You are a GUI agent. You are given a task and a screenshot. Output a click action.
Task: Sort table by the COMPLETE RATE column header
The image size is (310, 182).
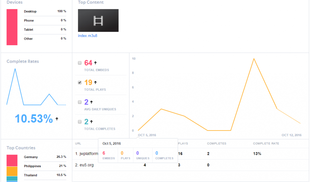click(x=266, y=143)
